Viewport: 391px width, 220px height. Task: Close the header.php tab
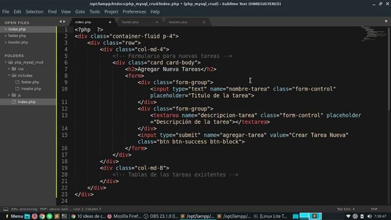(x=203, y=22)
